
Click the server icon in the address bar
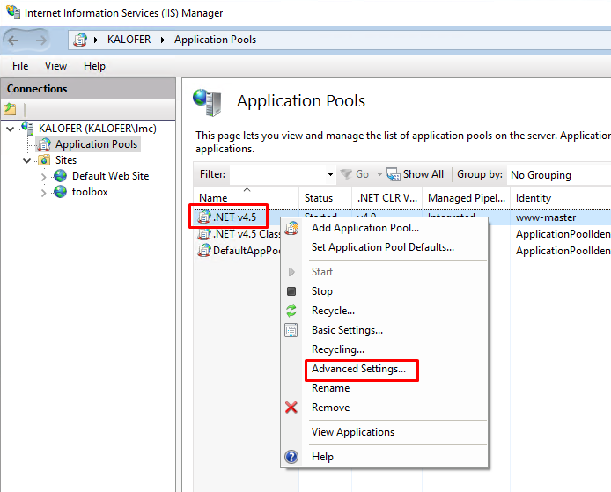coord(80,40)
